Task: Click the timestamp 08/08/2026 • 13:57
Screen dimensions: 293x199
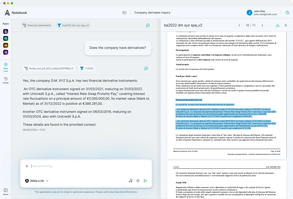Action: tap(34, 130)
